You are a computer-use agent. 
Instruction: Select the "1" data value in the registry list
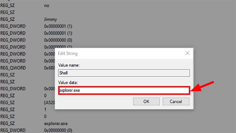[45, 109]
